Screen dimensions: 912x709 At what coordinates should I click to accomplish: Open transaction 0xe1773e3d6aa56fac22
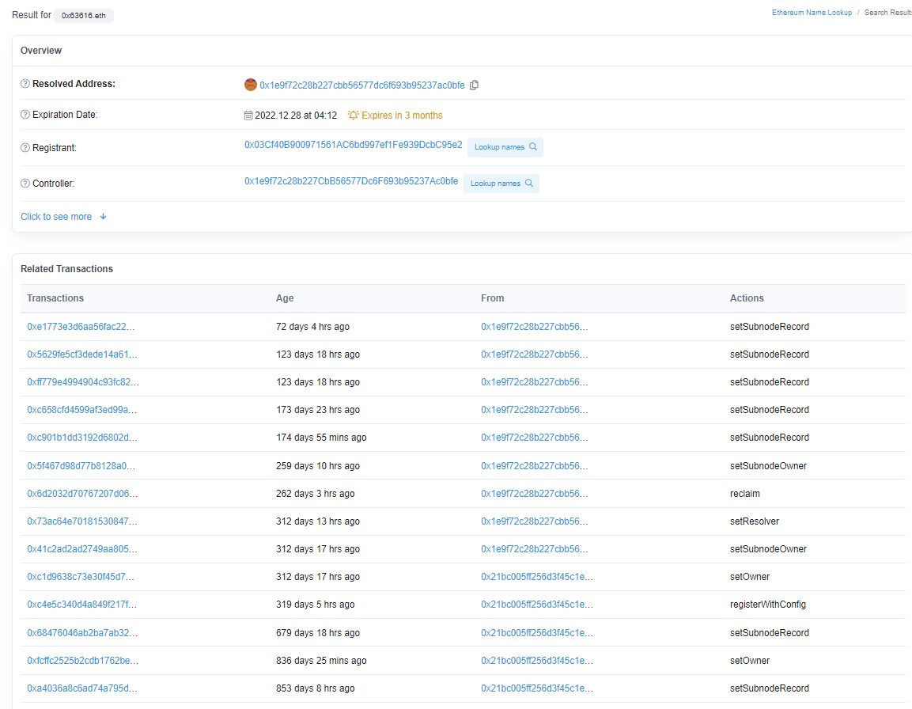[82, 327]
